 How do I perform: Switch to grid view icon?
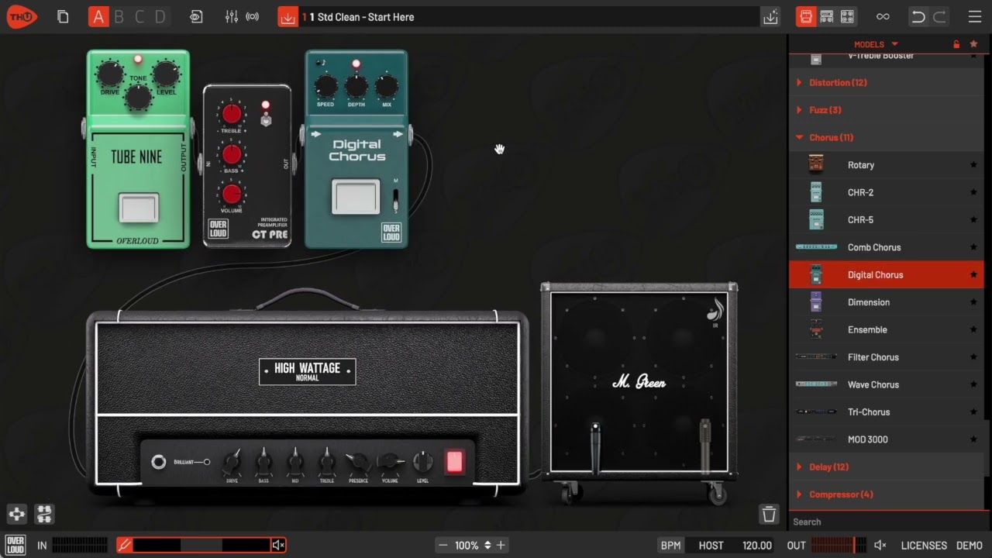click(x=847, y=17)
